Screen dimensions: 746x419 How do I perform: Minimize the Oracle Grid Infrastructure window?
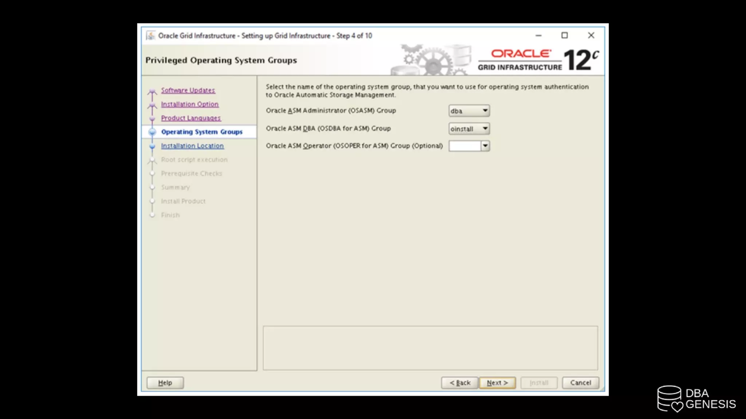coord(538,36)
